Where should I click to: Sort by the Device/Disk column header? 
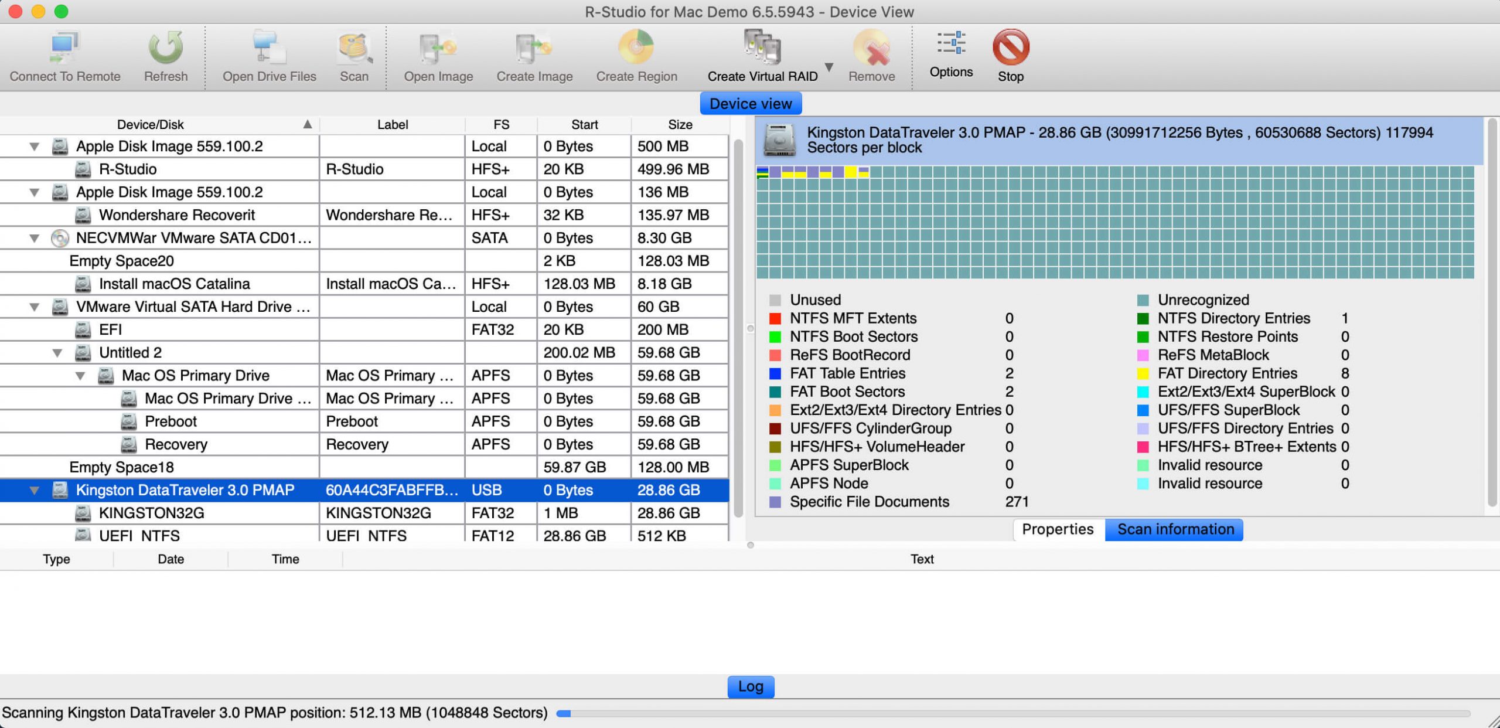[159, 124]
